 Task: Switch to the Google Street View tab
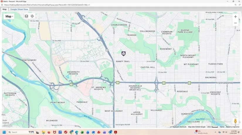pyautogui.click(x=19, y=9)
